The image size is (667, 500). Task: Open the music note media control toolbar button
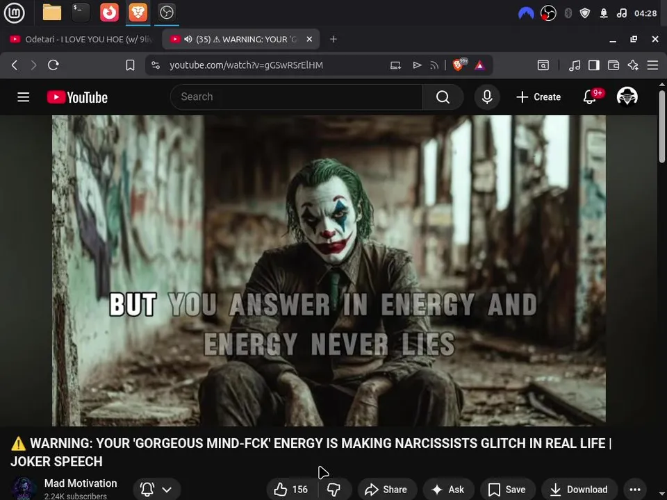(x=575, y=65)
